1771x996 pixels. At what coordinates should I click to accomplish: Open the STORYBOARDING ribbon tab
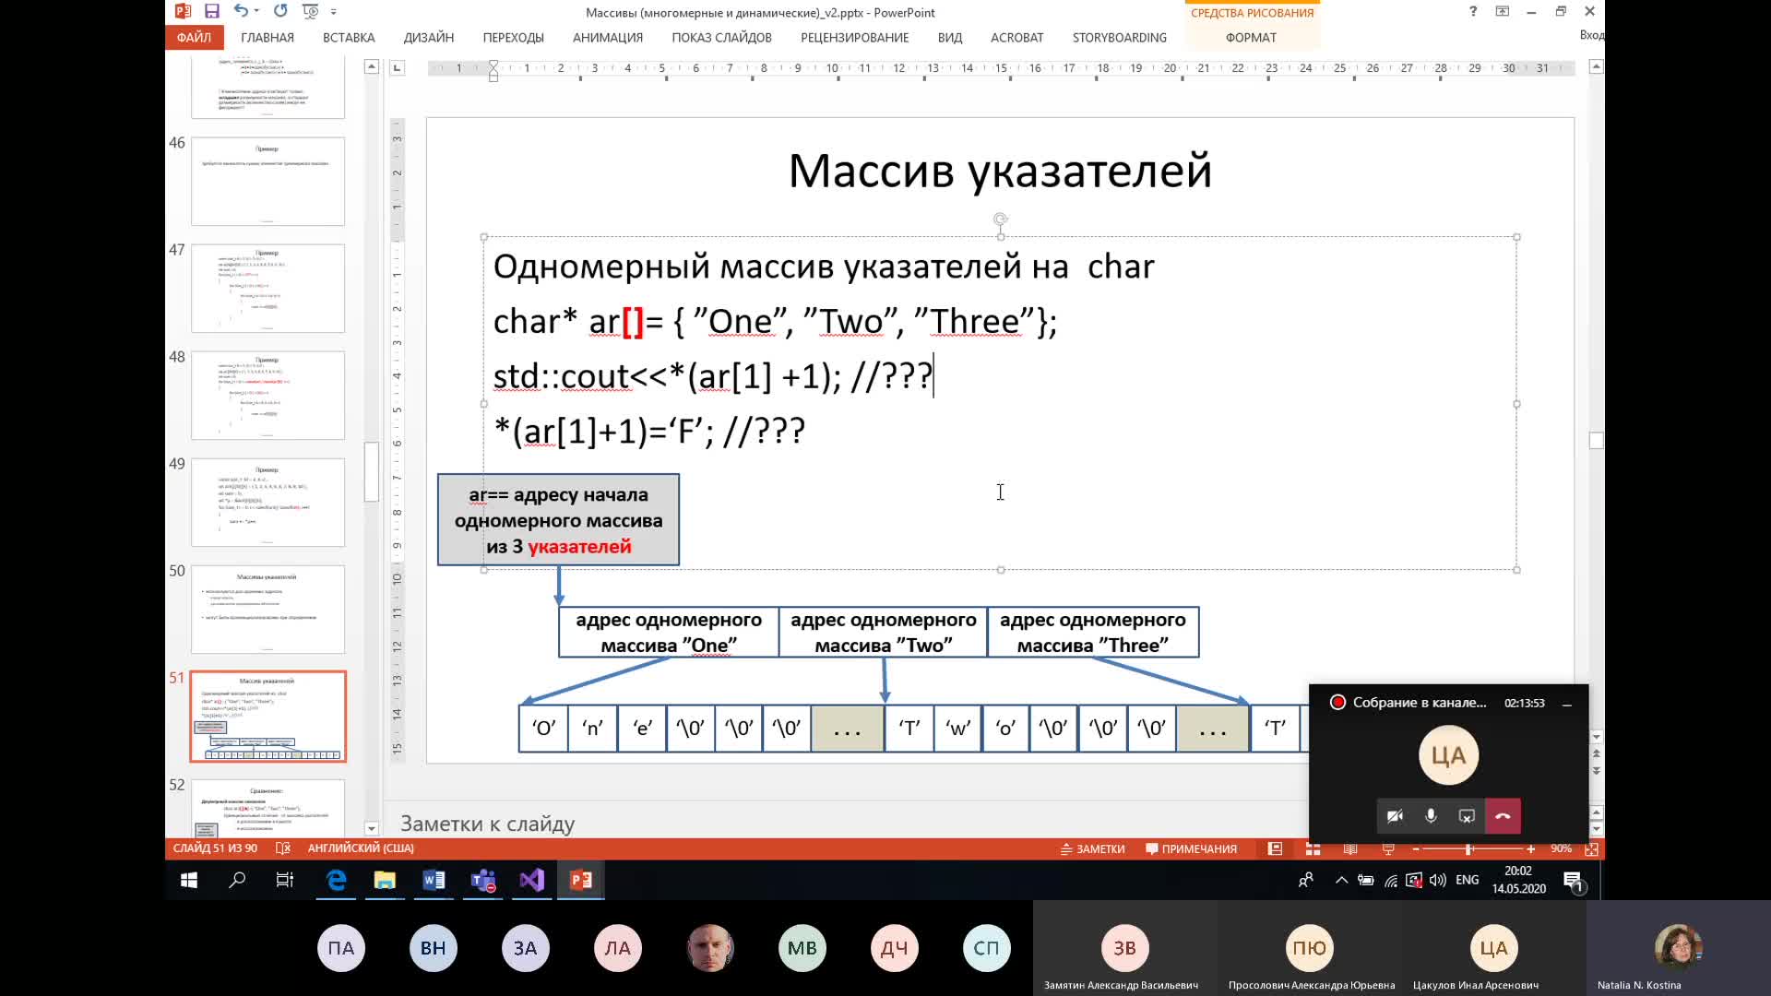[1119, 37]
